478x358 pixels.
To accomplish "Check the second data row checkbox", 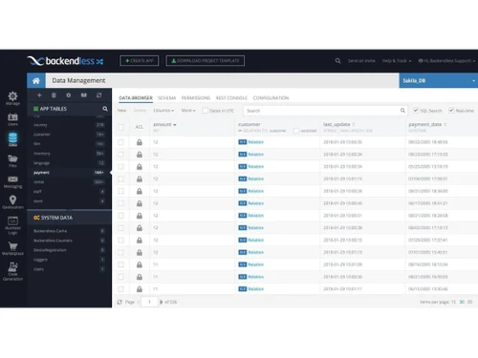I will 121,155.
